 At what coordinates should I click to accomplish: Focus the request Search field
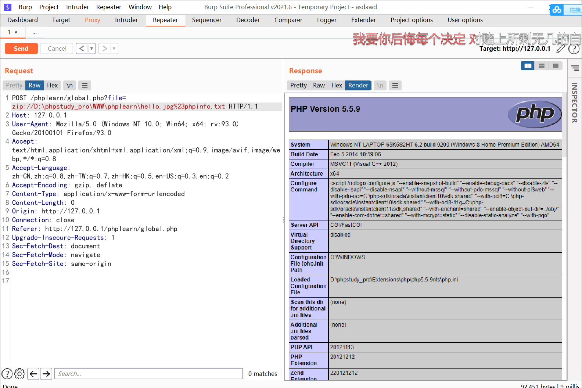click(x=149, y=374)
